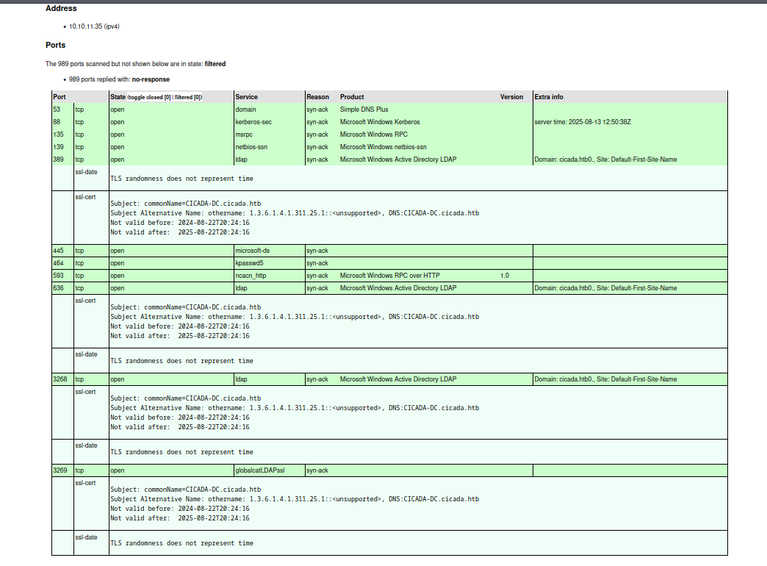This screenshot has width=767, height=566.
Task: Click the "syn-ack" reason in port 445 row
Action: pyautogui.click(x=317, y=251)
